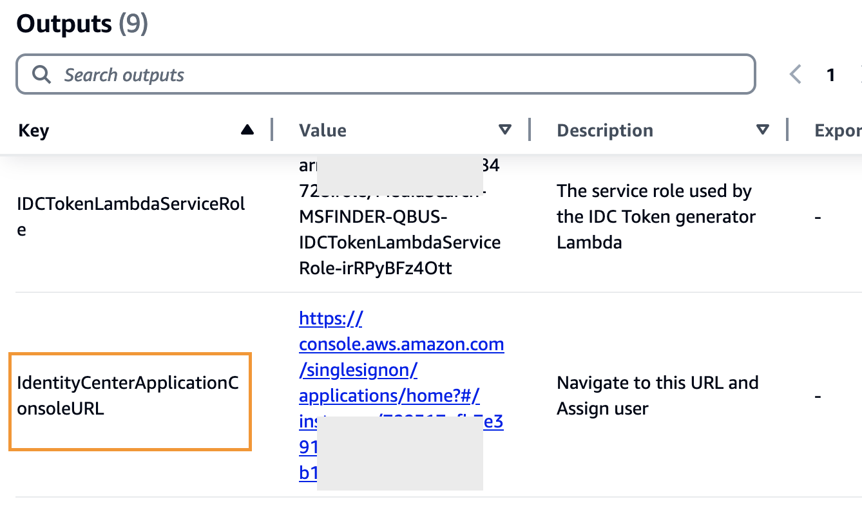This screenshot has width=862, height=506.
Task: Click the Description column header label
Action: 604,131
